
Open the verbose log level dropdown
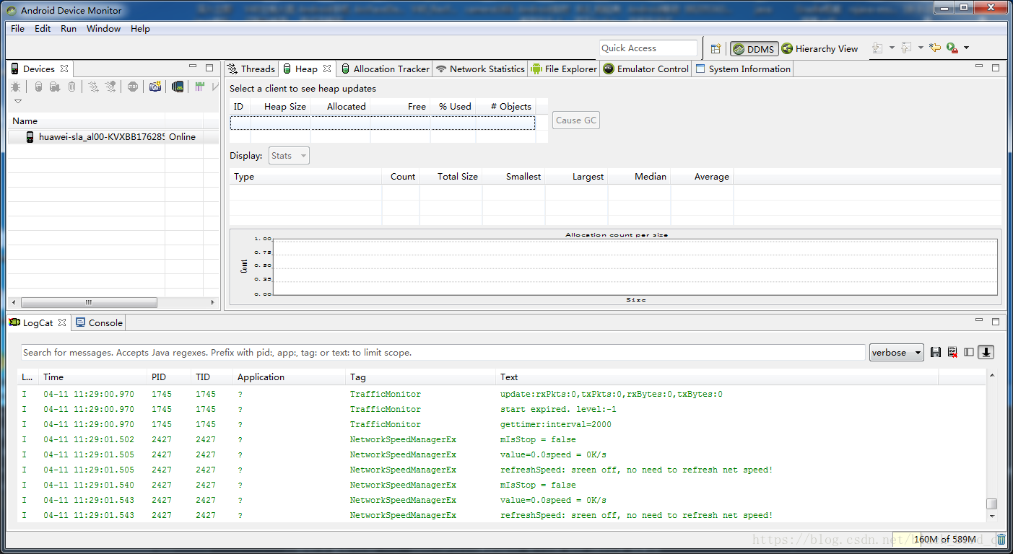click(x=897, y=352)
